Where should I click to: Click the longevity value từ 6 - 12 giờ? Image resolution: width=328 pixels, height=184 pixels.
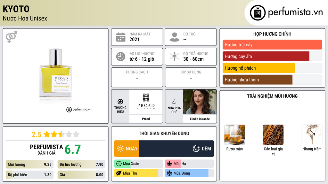tap(142, 59)
